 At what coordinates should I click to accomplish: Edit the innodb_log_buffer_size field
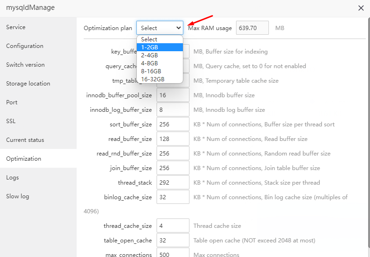coord(173,110)
